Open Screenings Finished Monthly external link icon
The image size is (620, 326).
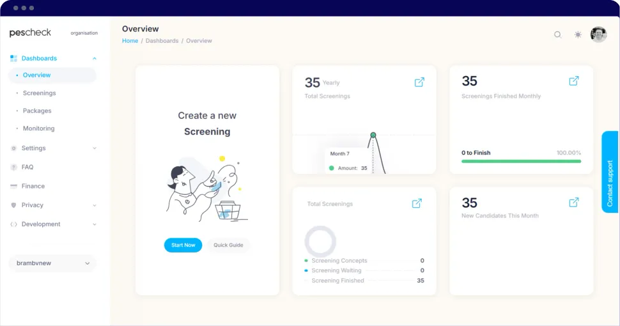[574, 81]
